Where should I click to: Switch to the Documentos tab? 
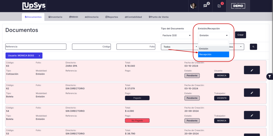33,17
